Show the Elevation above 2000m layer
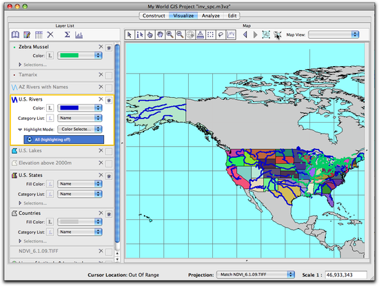 (109, 164)
